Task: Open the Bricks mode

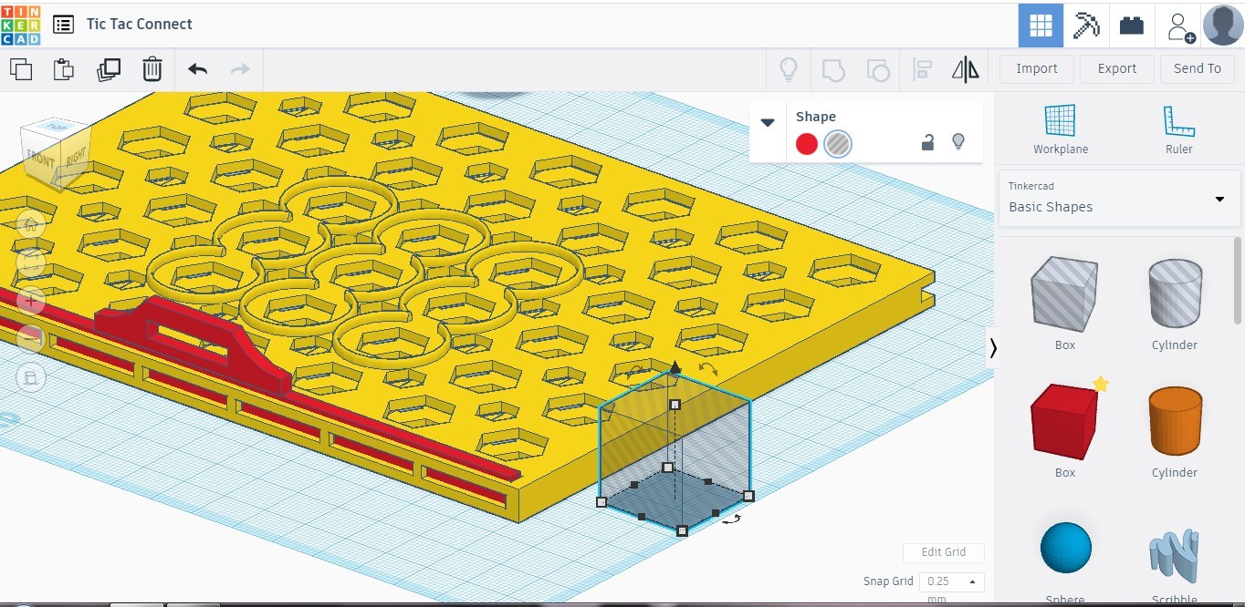Action: [x=1132, y=26]
